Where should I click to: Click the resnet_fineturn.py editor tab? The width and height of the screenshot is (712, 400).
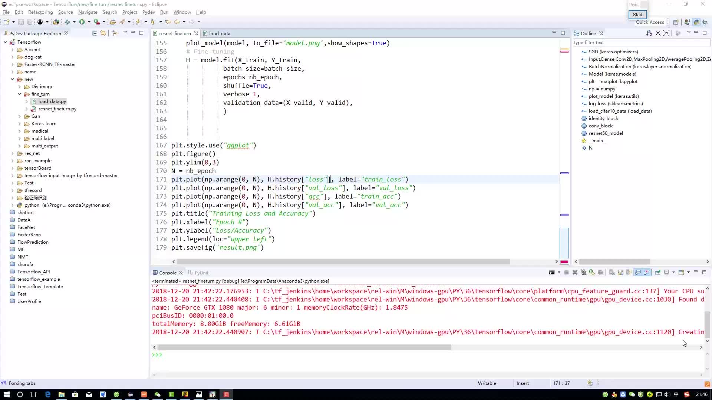[175, 33]
